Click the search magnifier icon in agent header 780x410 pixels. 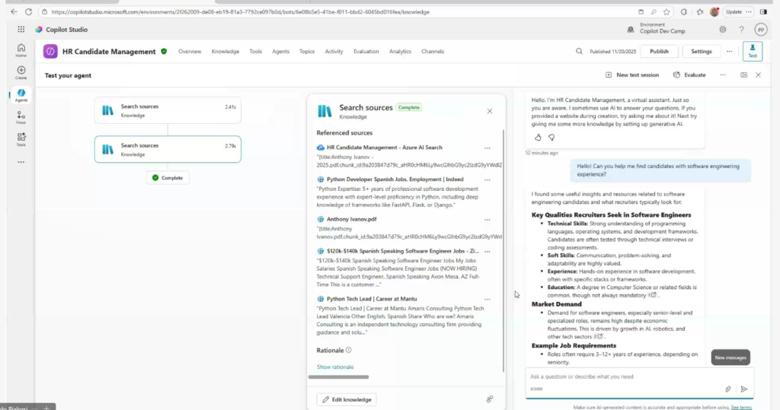coord(580,52)
